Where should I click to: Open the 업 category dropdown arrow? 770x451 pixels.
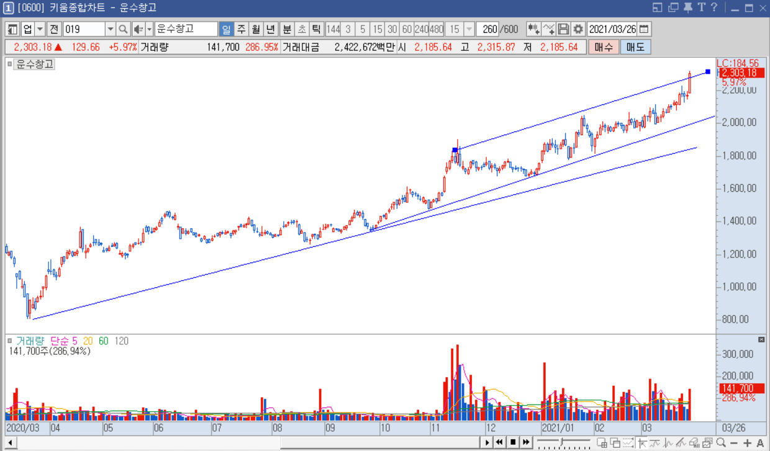(40, 29)
